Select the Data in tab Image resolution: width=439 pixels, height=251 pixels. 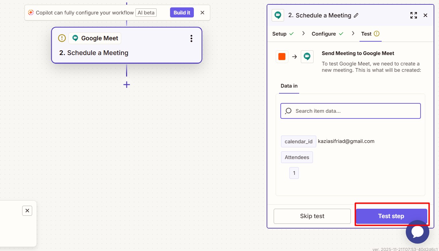coord(289,86)
